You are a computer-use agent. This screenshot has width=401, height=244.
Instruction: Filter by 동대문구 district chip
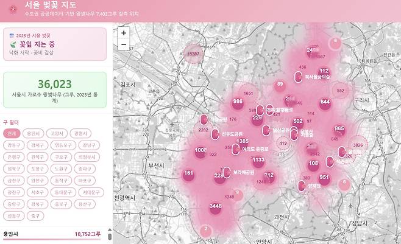pos(63,192)
